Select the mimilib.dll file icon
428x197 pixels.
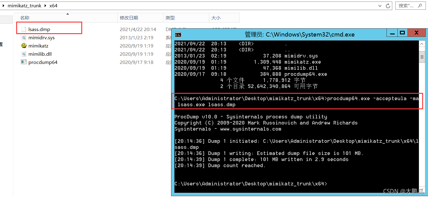coord(24,54)
